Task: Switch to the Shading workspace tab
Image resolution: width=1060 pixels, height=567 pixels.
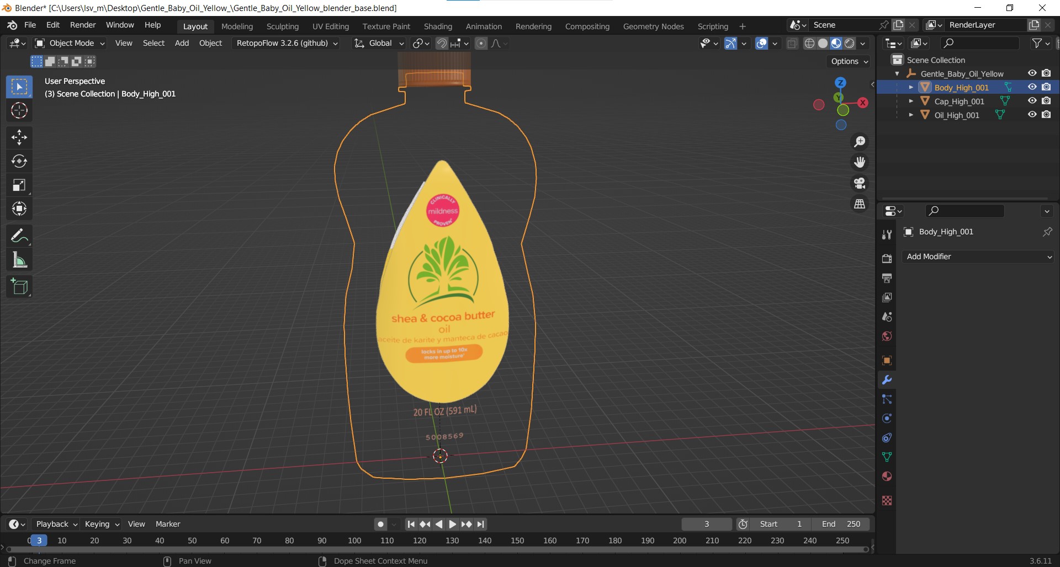Action: (438, 26)
